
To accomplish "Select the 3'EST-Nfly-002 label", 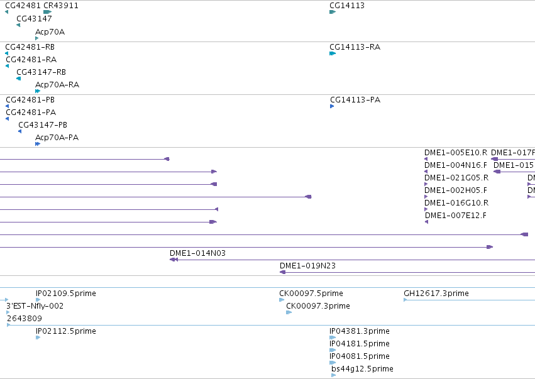I will pos(35,306).
